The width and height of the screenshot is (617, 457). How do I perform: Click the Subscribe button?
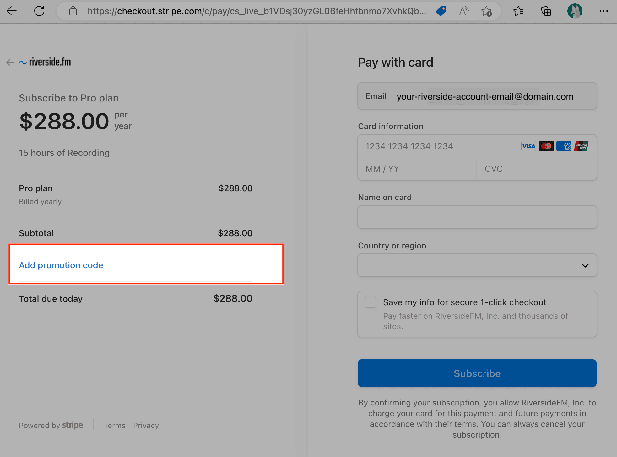(477, 373)
